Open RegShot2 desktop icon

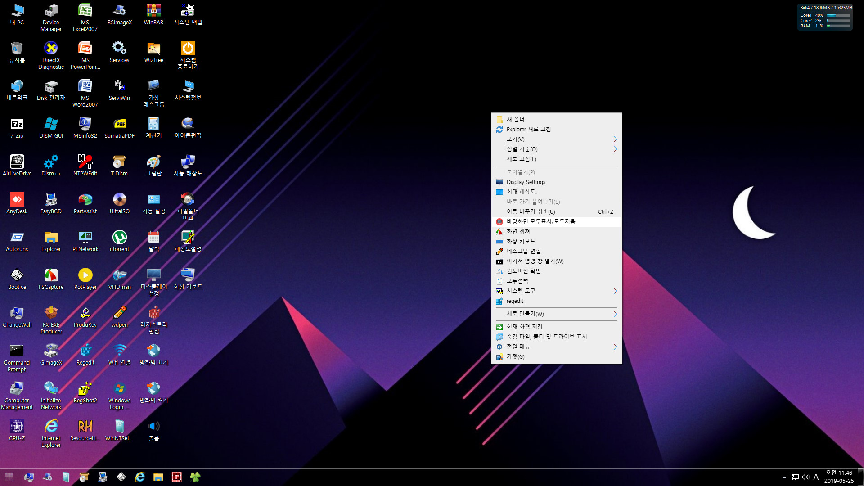click(x=85, y=393)
